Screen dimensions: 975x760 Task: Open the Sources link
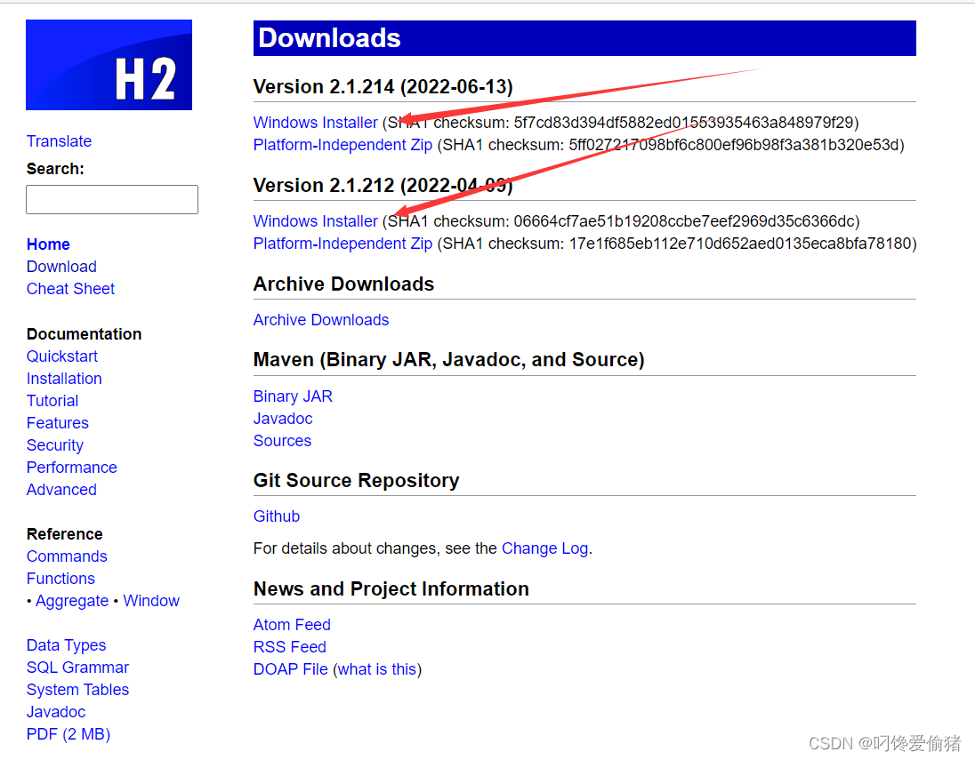click(282, 440)
